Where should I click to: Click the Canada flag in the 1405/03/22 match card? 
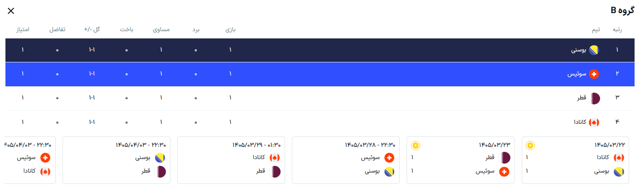(x=619, y=158)
